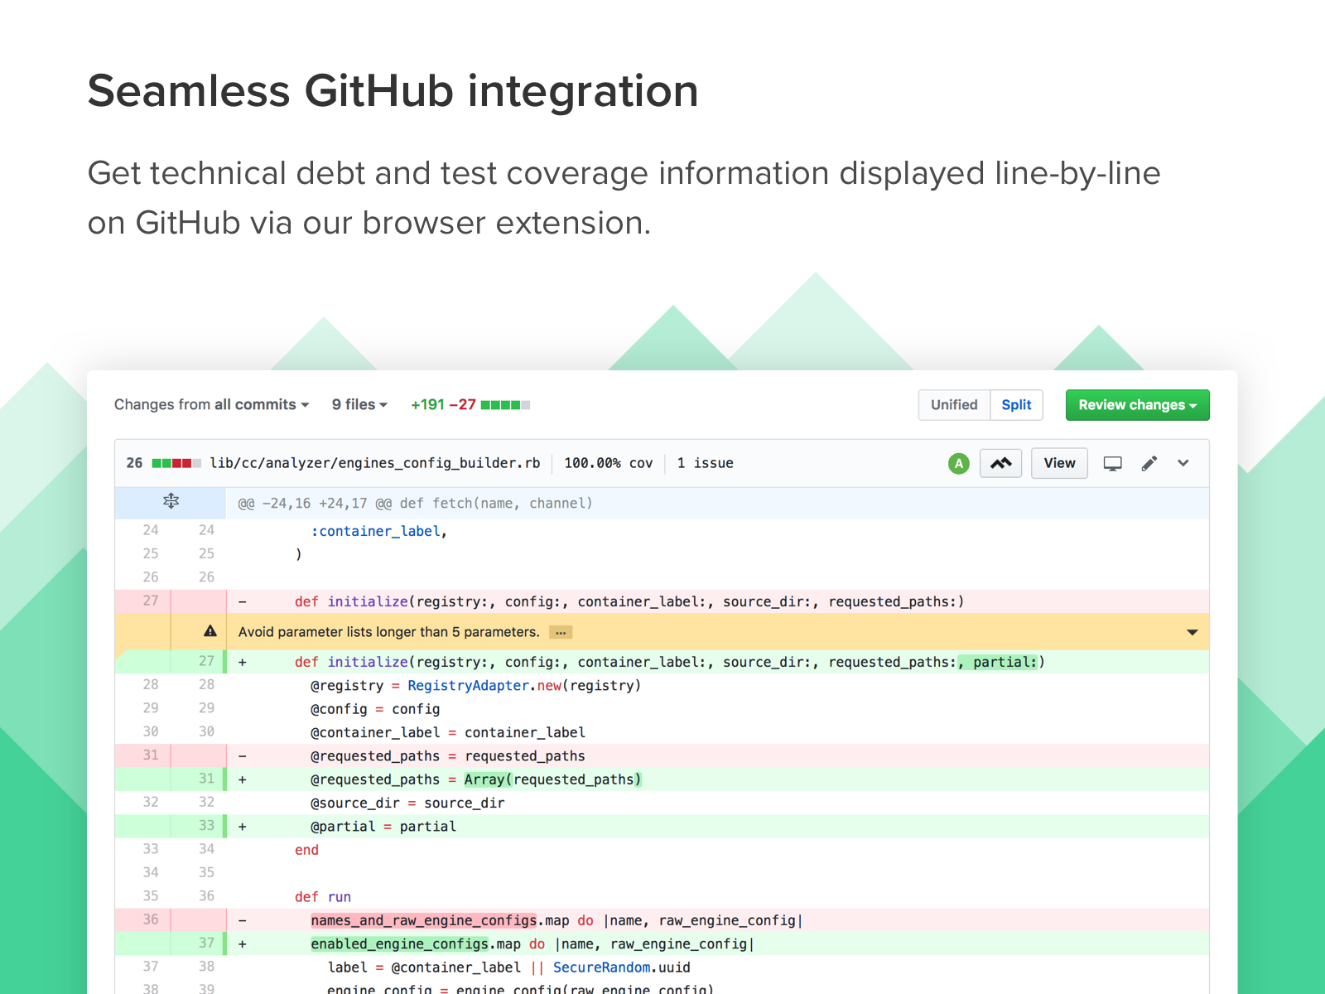Click removed line number 36
The width and height of the screenshot is (1325, 994).
[150, 919]
